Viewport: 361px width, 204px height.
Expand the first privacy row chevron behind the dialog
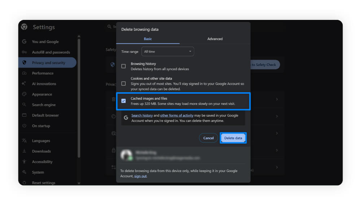pyautogui.click(x=277, y=99)
